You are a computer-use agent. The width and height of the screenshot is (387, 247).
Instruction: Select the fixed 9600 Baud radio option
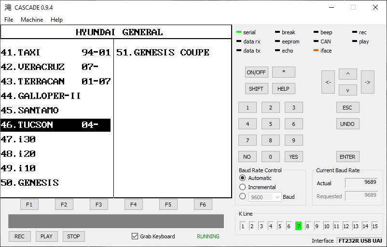coord(242,196)
